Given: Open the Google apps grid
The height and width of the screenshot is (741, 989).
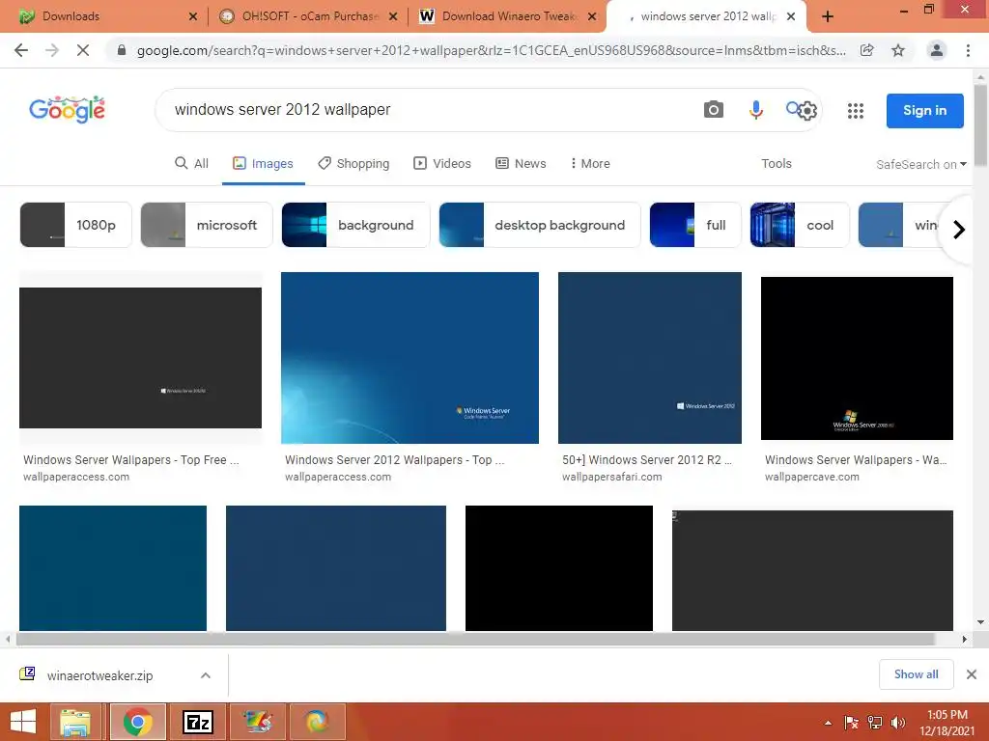Looking at the screenshot, I should coord(856,111).
